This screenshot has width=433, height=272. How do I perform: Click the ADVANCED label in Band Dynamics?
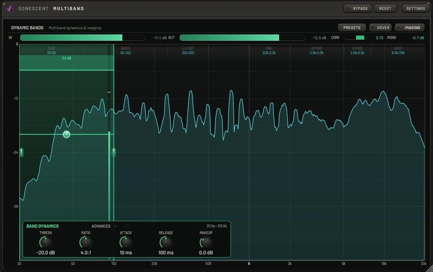tap(101, 226)
